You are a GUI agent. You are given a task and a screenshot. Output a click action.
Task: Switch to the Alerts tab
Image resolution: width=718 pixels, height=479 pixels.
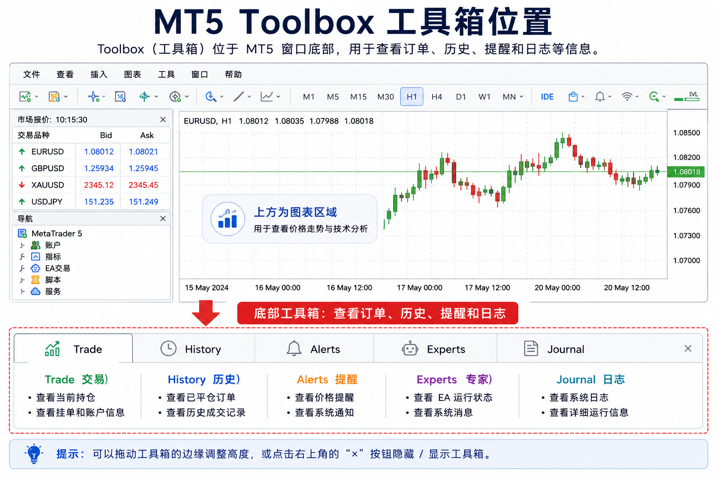click(314, 349)
